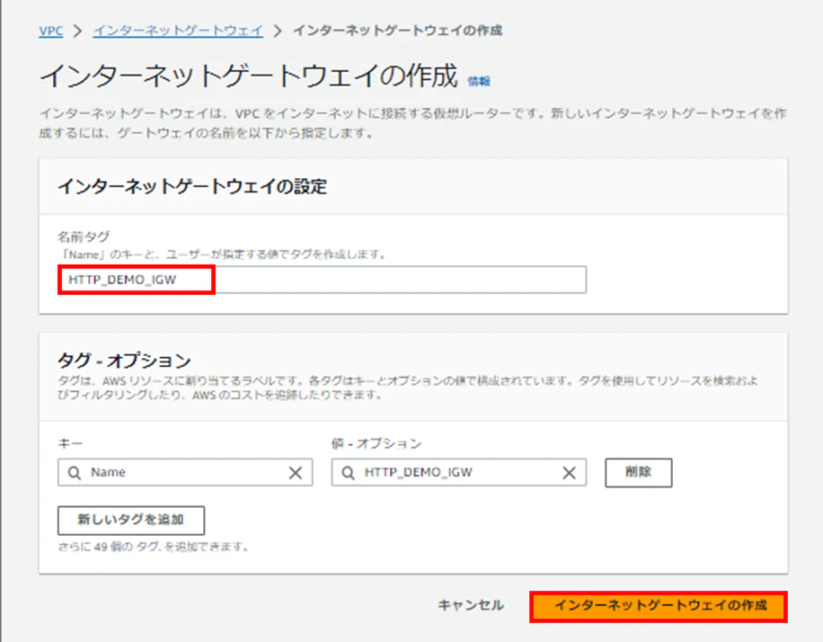Screen dimensions: 823x642
Task: Click the タグ - オプション section heading
Action: (124, 361)
